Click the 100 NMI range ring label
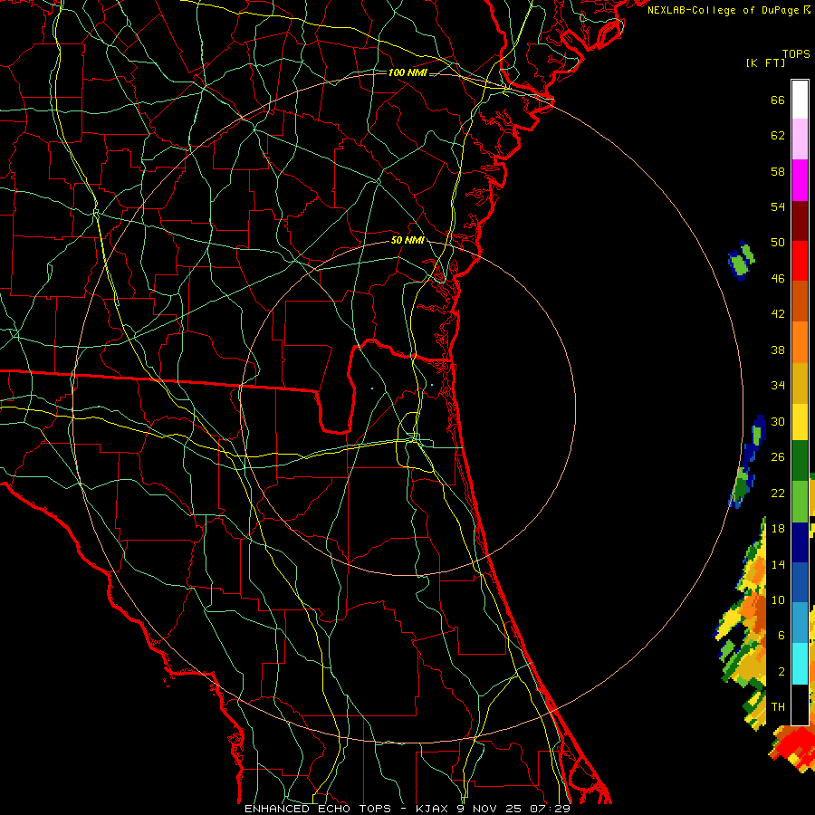The height and width of the screenshot is (815, 815). [407, 72]
